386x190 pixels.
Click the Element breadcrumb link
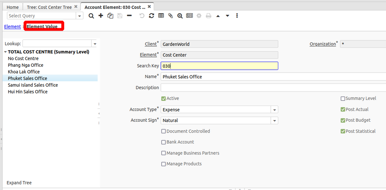tap(13, 27)
